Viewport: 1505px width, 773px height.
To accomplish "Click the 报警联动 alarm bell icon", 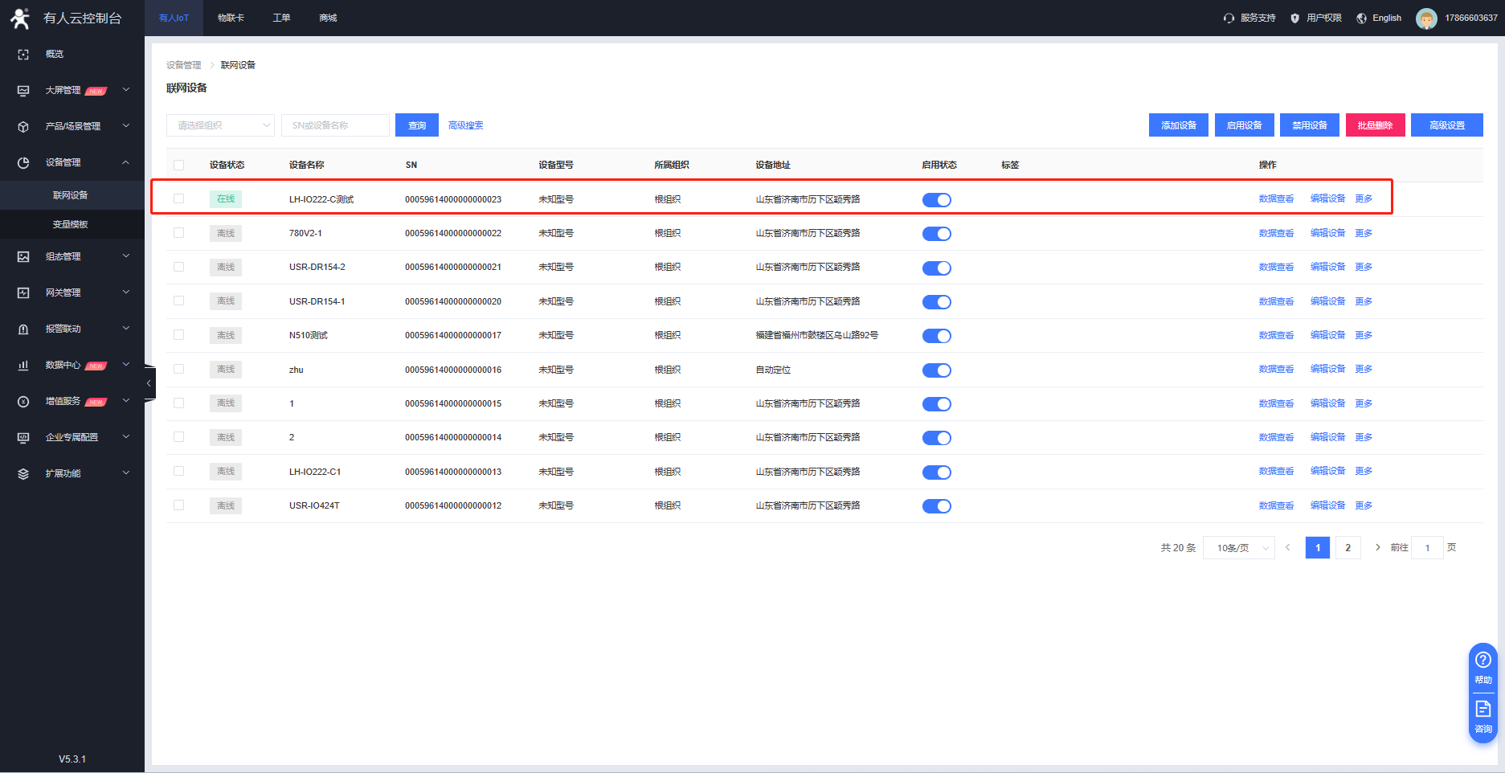I will pyautogui.click(x=23, y=329).
